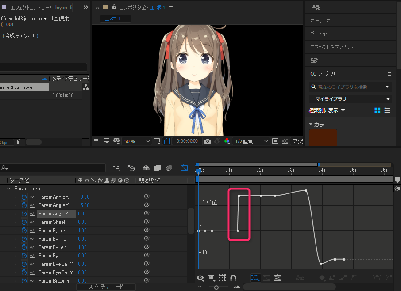This screenshot has width=401, height=291.
Task: Toggle ParamAngleY stopwatch
Action: tap(24, 205)
